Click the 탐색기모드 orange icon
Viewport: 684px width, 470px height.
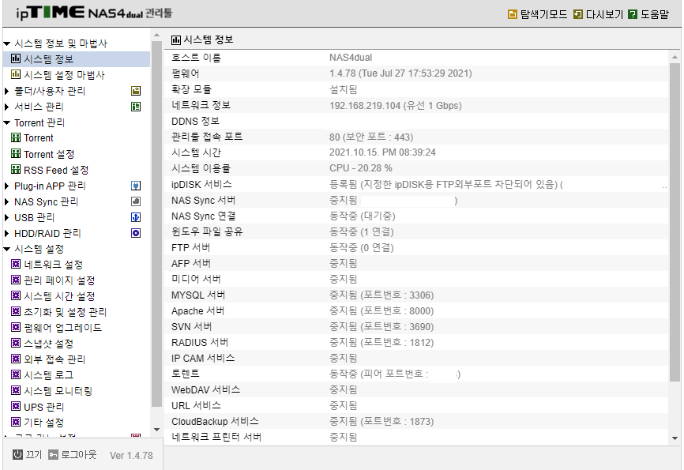[513, 14]
